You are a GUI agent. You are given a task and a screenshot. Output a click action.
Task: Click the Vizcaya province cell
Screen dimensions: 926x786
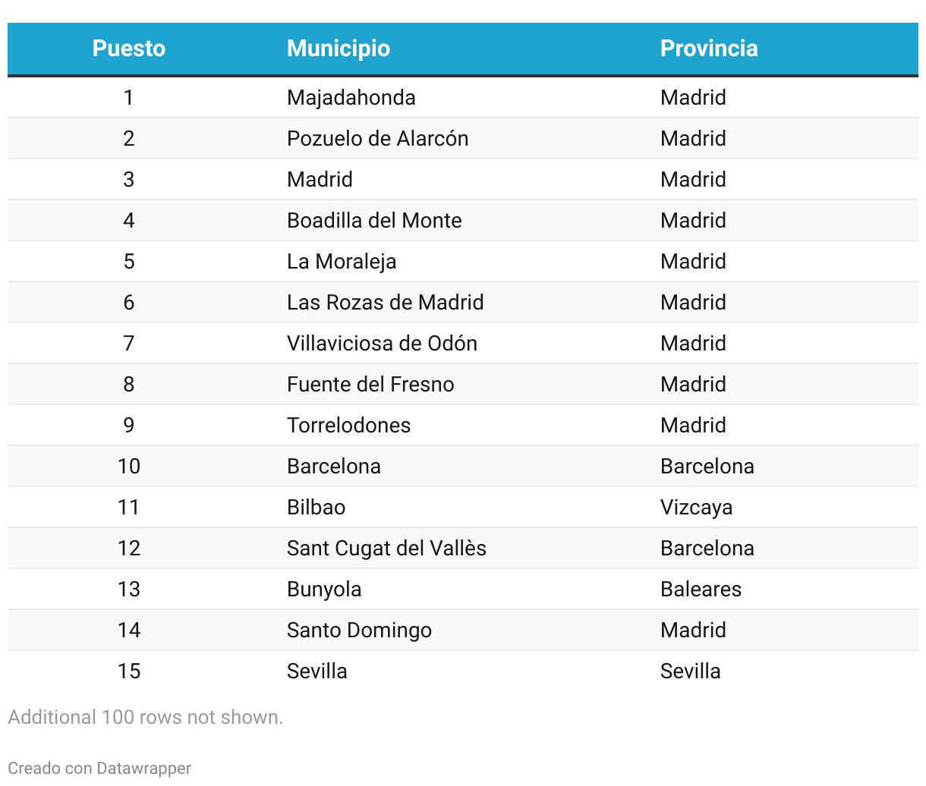696,507
